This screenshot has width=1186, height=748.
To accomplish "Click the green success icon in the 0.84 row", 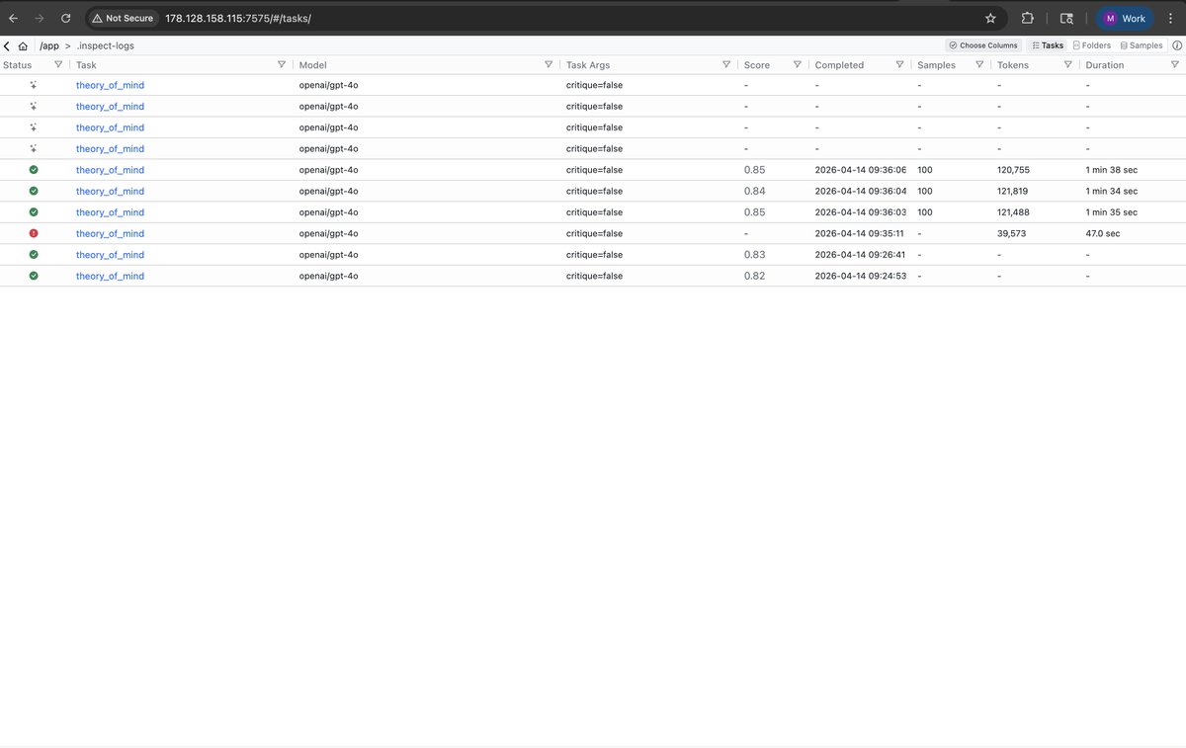I will 34,191.
